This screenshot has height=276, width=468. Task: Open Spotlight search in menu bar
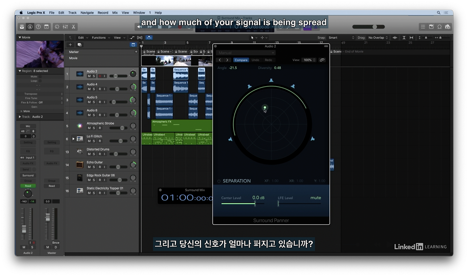[x=439, y=12]
